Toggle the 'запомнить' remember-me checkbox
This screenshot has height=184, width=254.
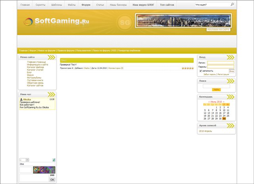(200, 71)
